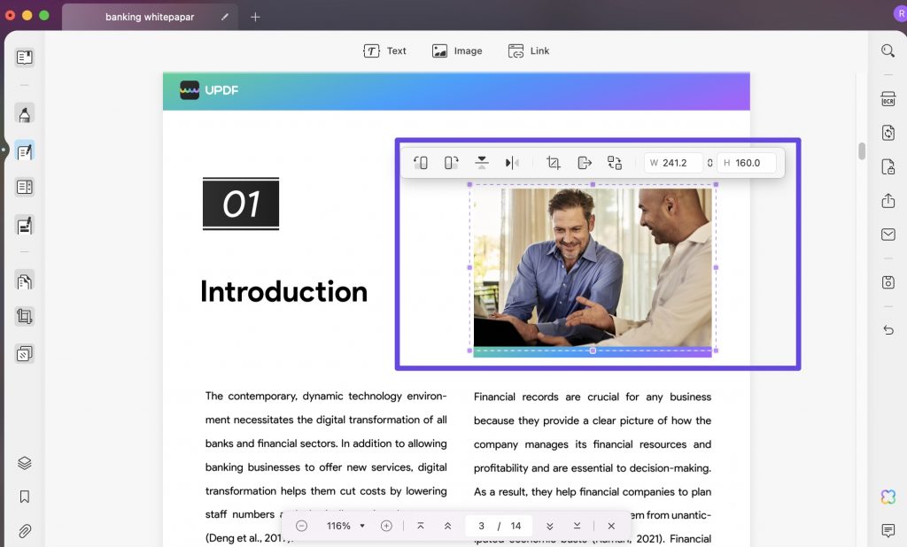Screen dimensions: 907x547
Task: Open a new document tab with the plus button
Action: pyautogui.click(x=255, y=16)
